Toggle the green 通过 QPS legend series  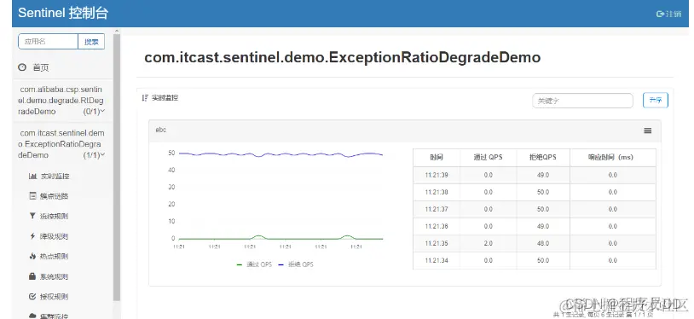(x=254, y=264)
